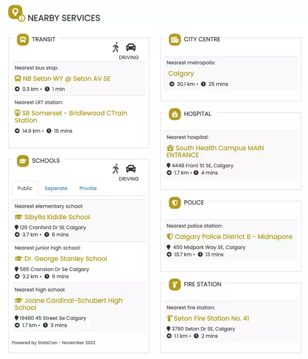Open the Public schools tab
This screenshot has height=359, width=308.
pos(25,188)
